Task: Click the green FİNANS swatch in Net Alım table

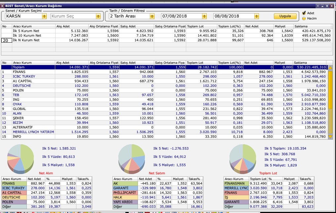Action: (14, 184)
